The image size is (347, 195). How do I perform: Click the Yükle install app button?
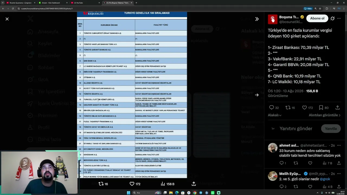308,9
